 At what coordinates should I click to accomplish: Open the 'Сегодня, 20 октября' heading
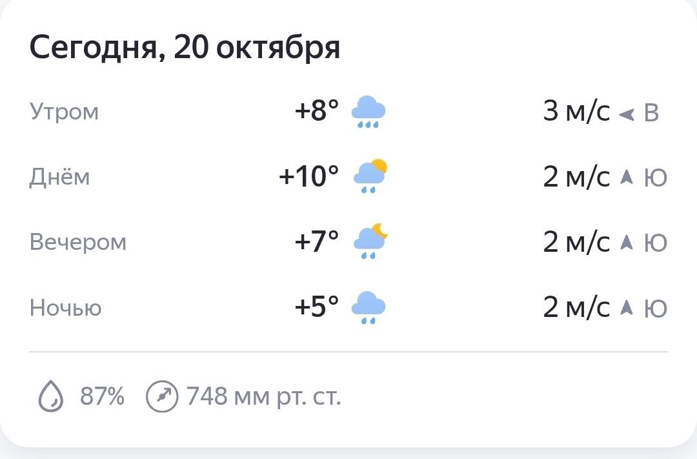click(x=185, y=48)
